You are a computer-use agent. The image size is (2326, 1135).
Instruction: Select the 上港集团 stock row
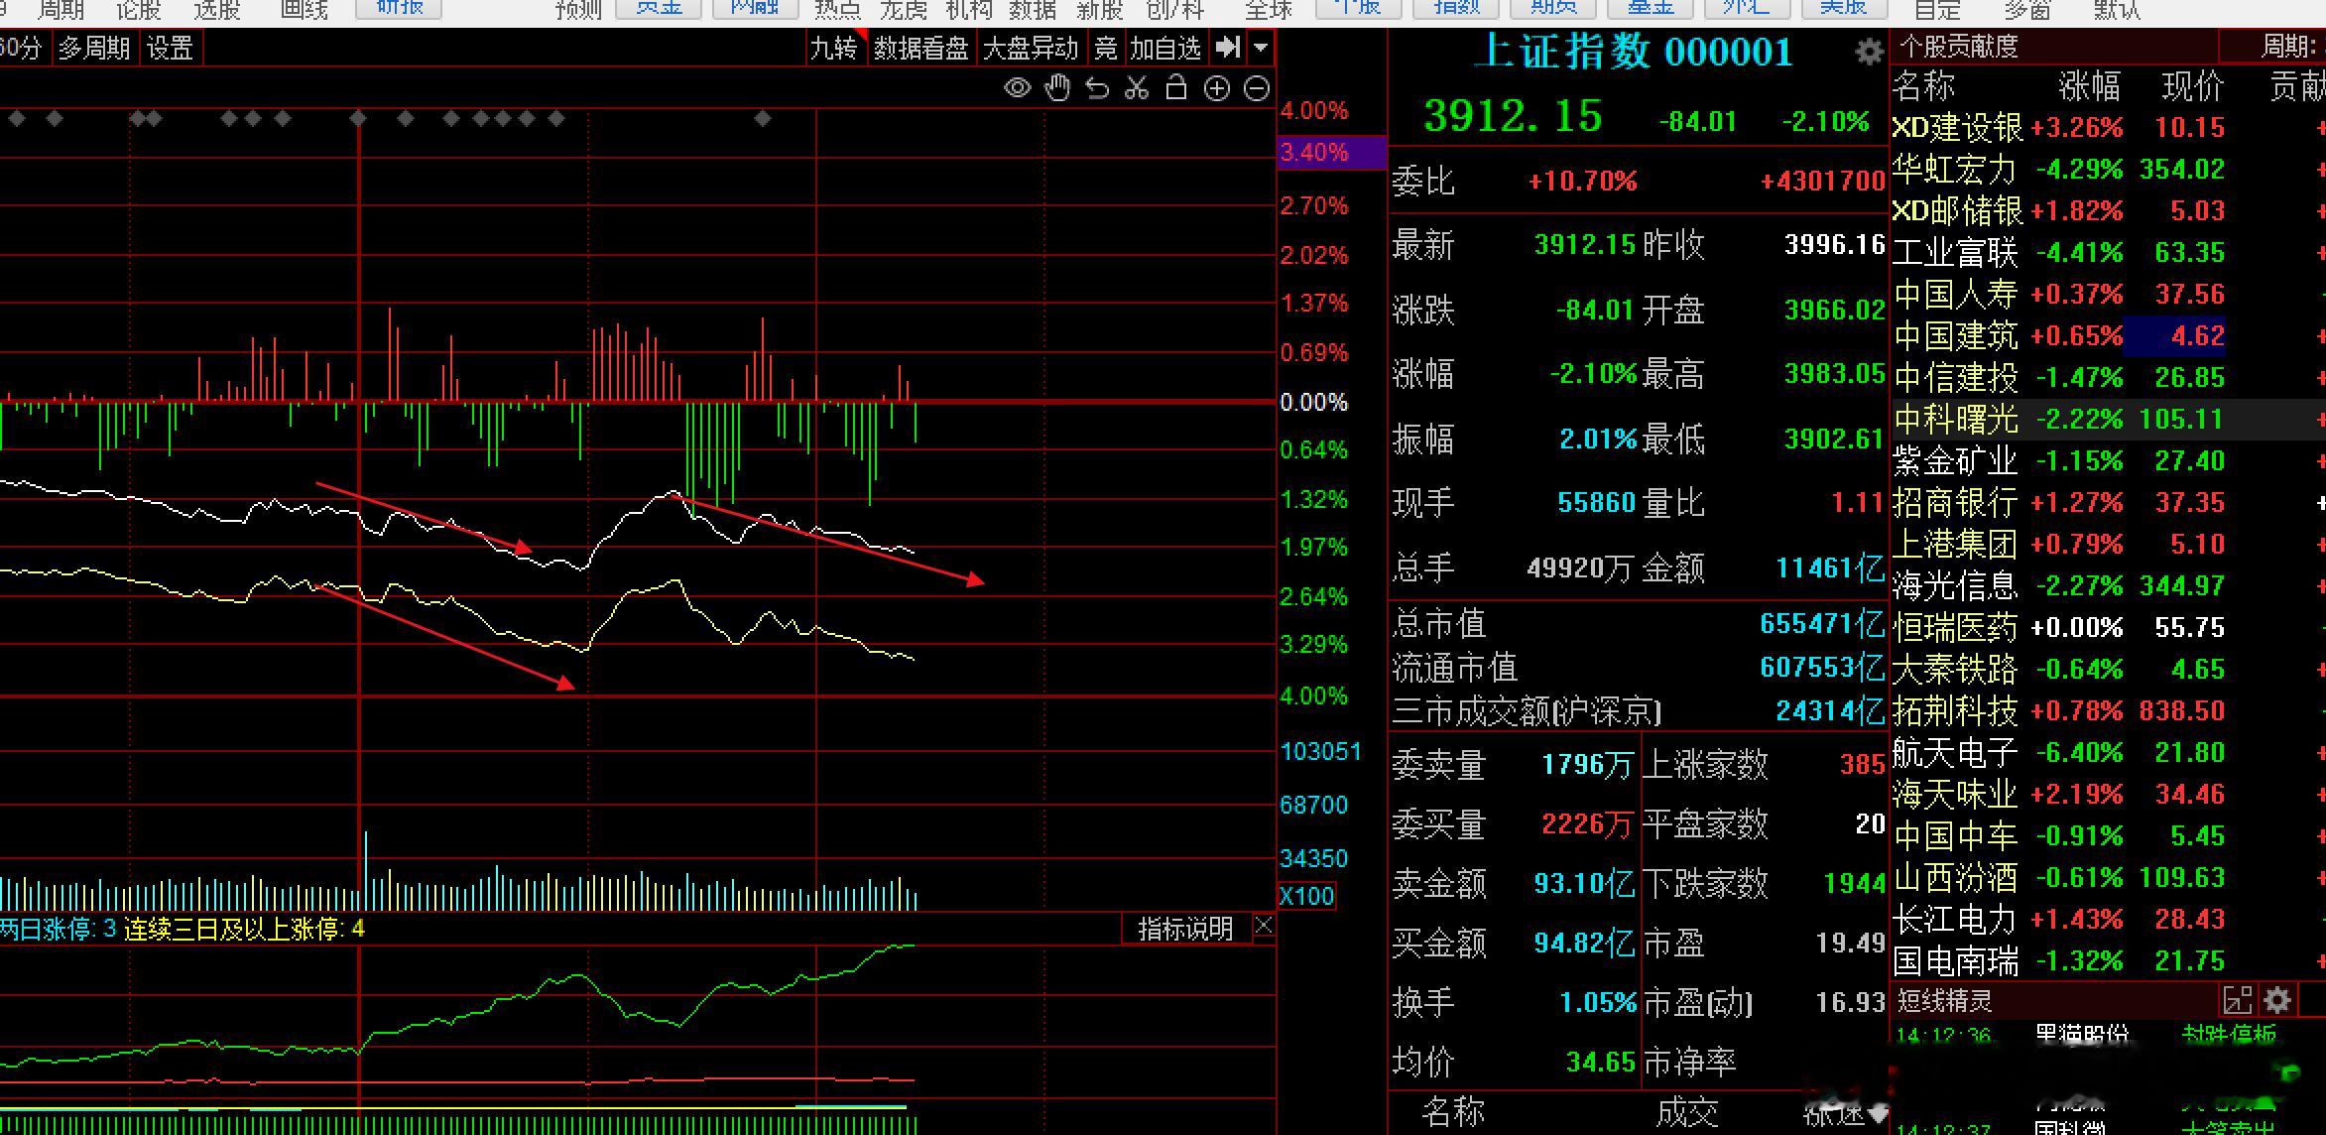[x=2108, y=544]
